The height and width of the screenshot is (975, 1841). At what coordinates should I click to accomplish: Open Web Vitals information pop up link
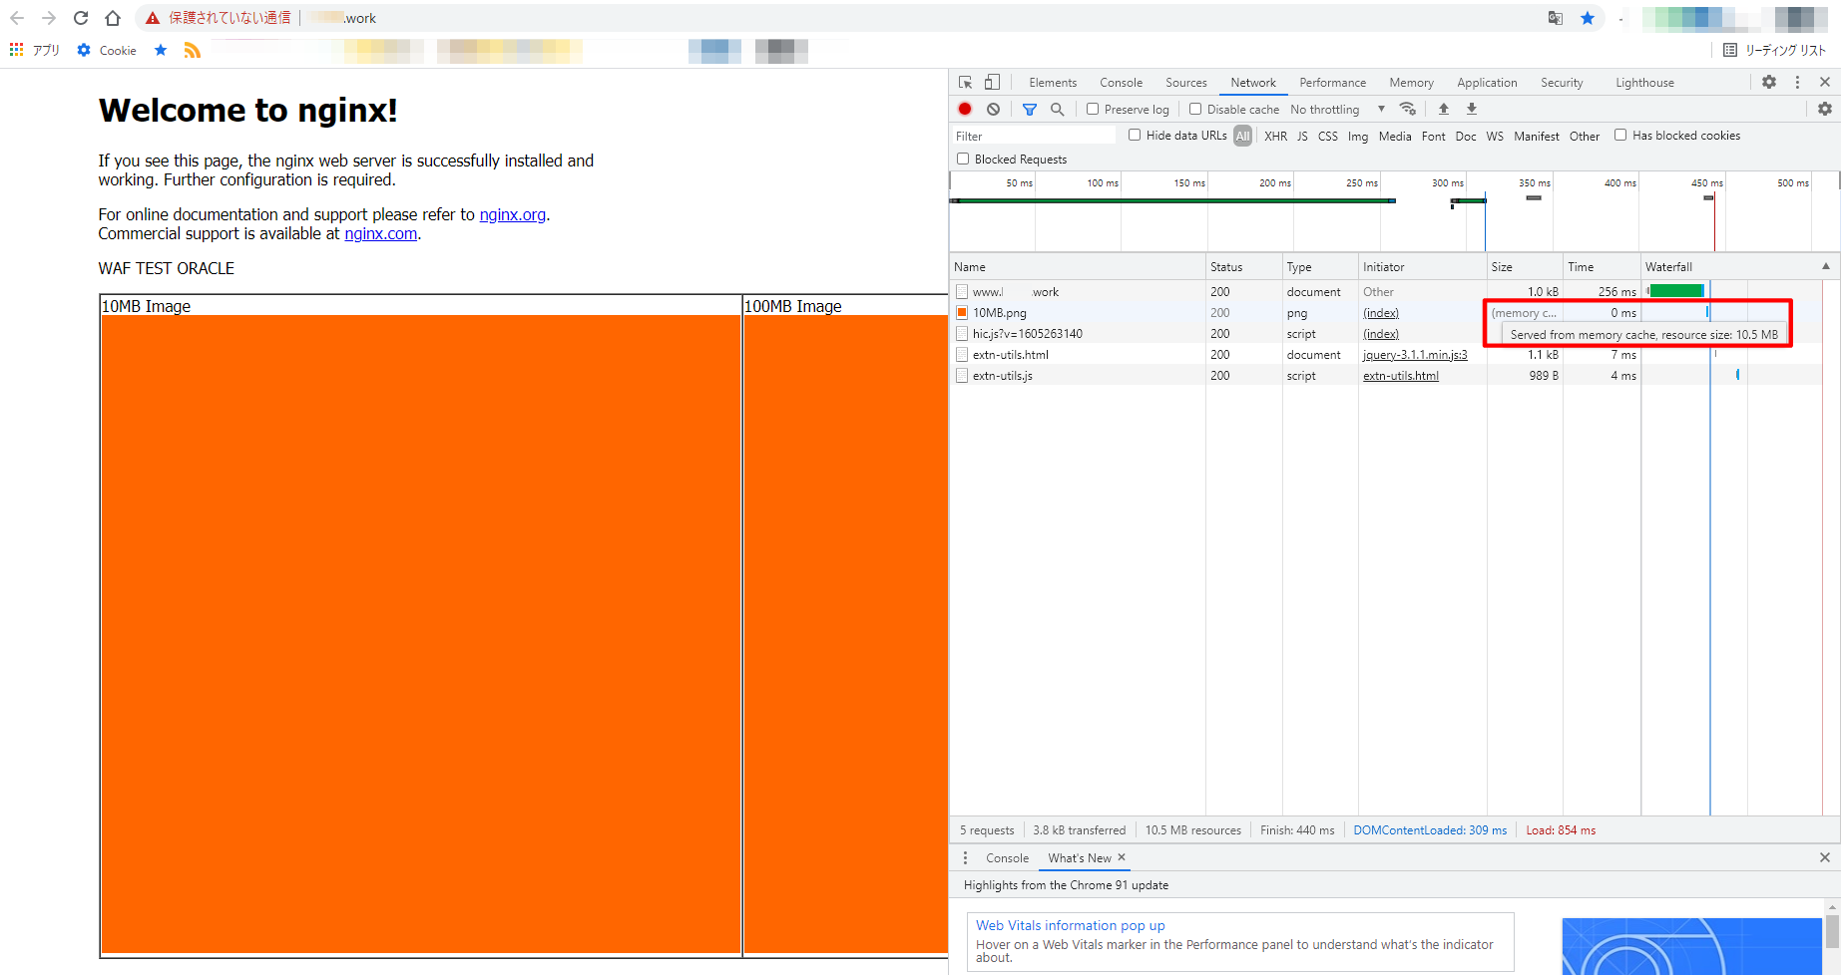point(1071,925)
